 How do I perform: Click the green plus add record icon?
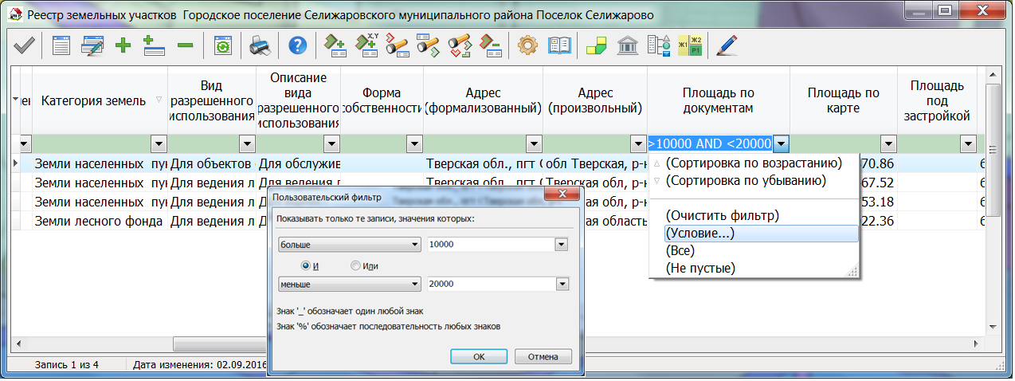point(123,45)
